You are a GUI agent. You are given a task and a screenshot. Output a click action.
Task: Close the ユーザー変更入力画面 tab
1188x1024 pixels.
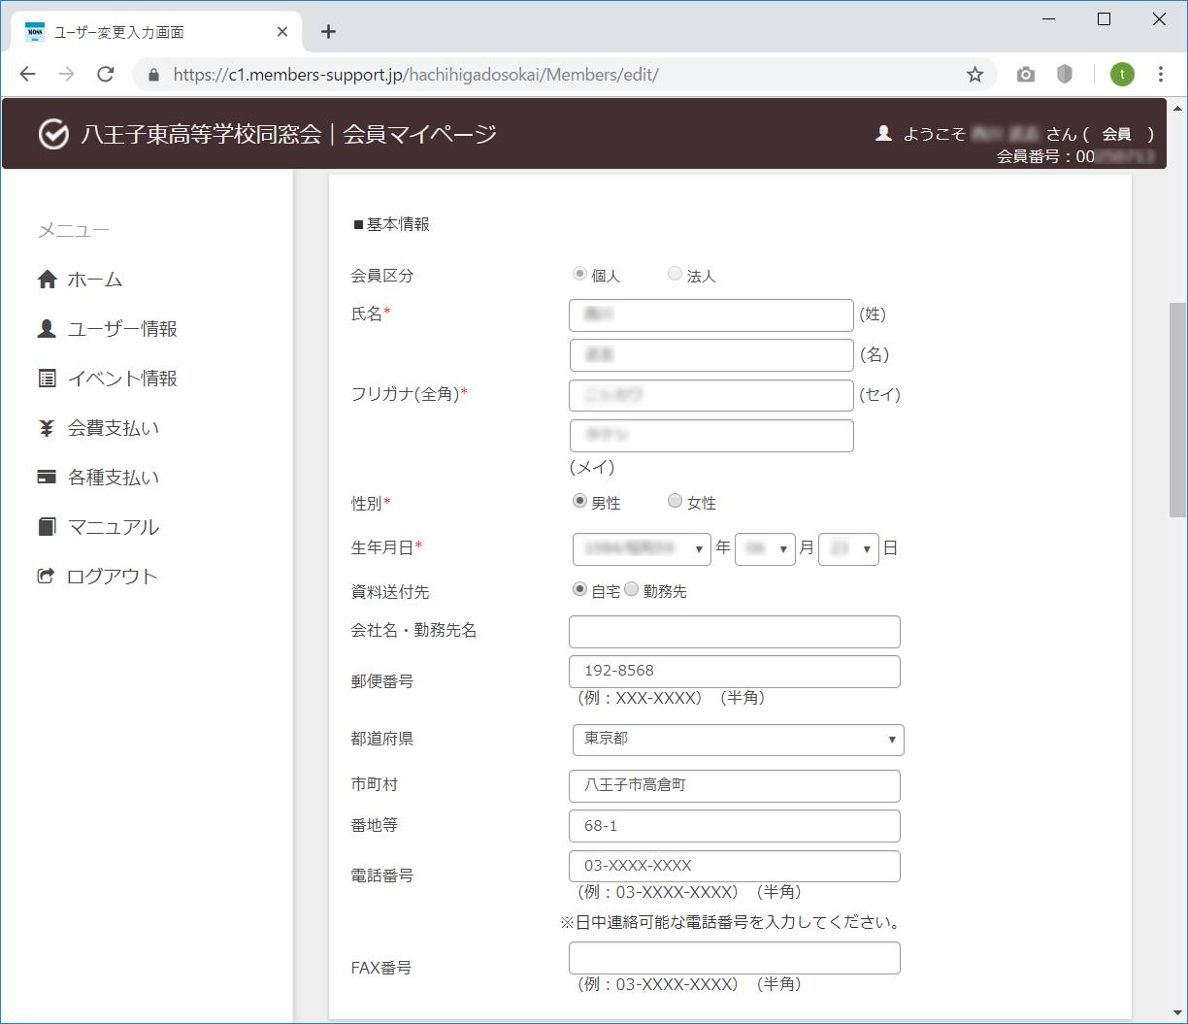click(x=282, y=32)
